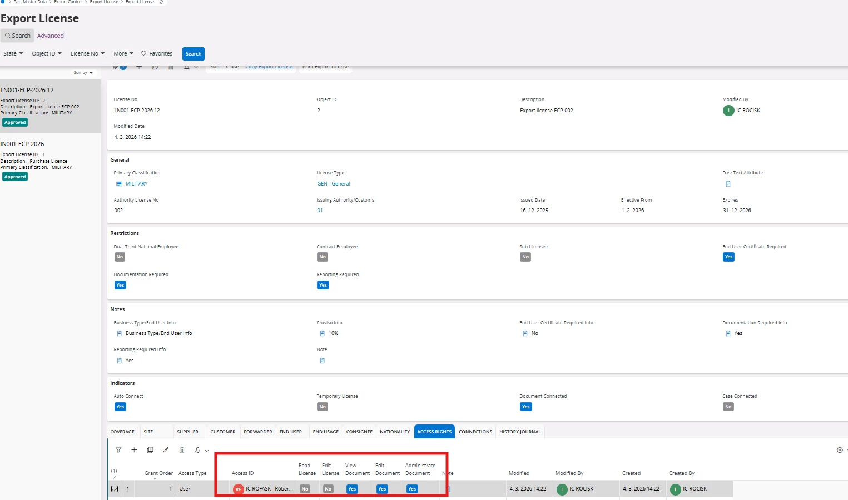Screen dimensions: 848x500
Task: Click the RF avatar in Access ID cell
Action: click(238, 489)
